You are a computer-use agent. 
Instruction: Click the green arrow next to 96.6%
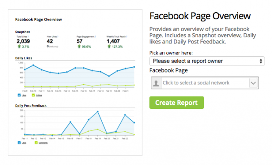pyautogui.click(x=79, y=47)
